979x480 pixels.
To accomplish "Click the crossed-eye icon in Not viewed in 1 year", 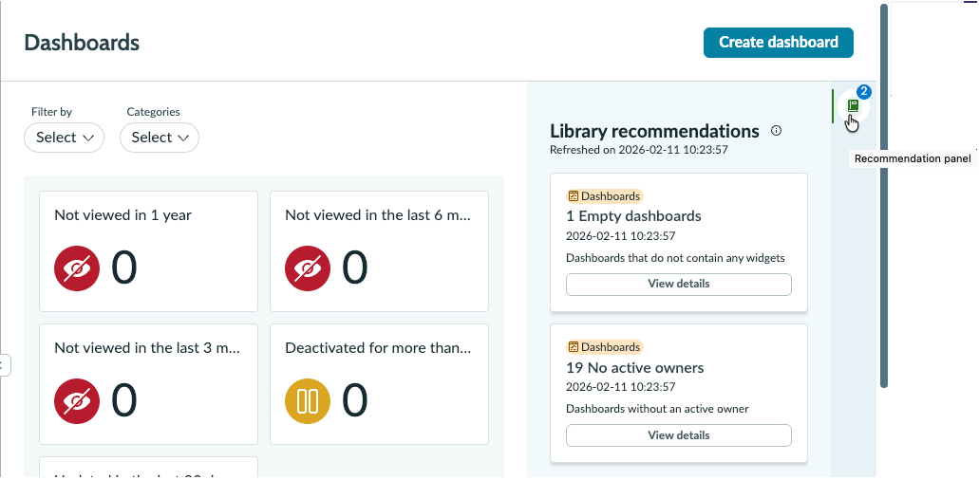I will point(77,268).
